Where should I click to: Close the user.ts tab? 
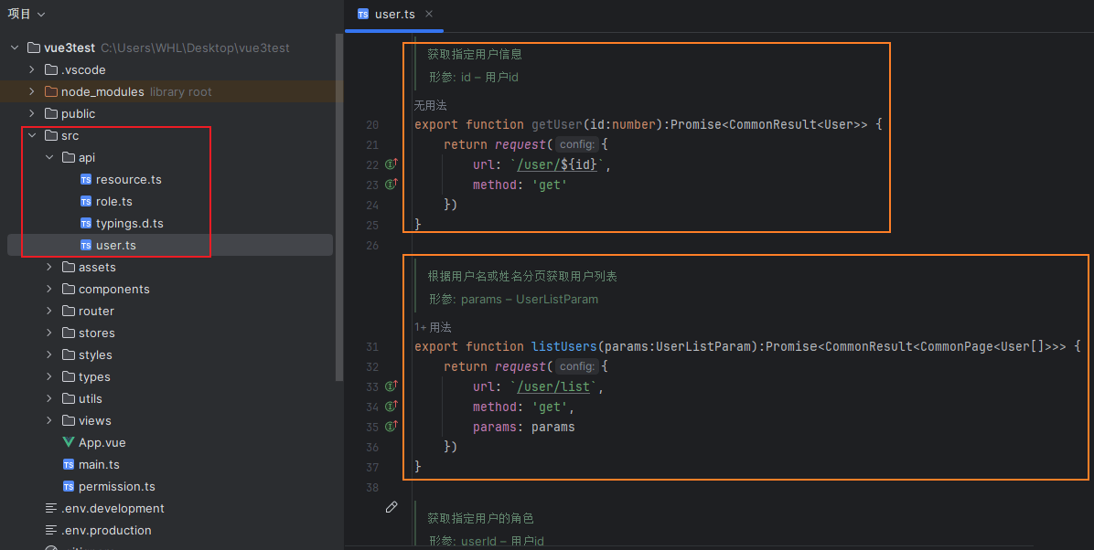click(429, 14)
